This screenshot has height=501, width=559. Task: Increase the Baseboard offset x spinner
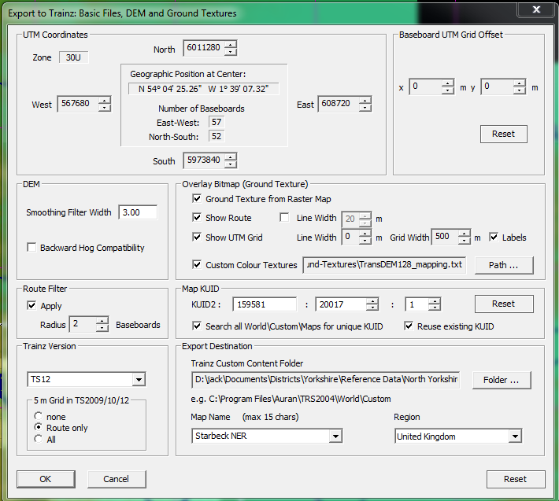pos(447,83)
